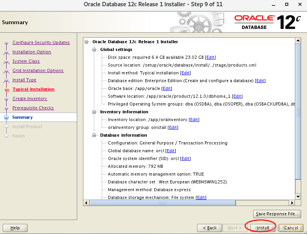The width and height of the screenshot is (307, 234).
Task: Click the vertical scrollbar thumb
Action: click(x=298, y=112)
